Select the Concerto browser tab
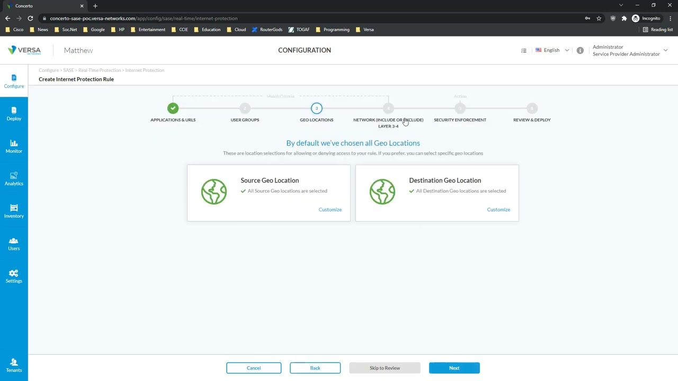678x381 pixels. [44, 6]
